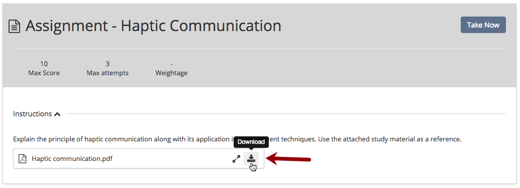
Task: Click the assignment document icon beside title
Action: click(14, 26)
